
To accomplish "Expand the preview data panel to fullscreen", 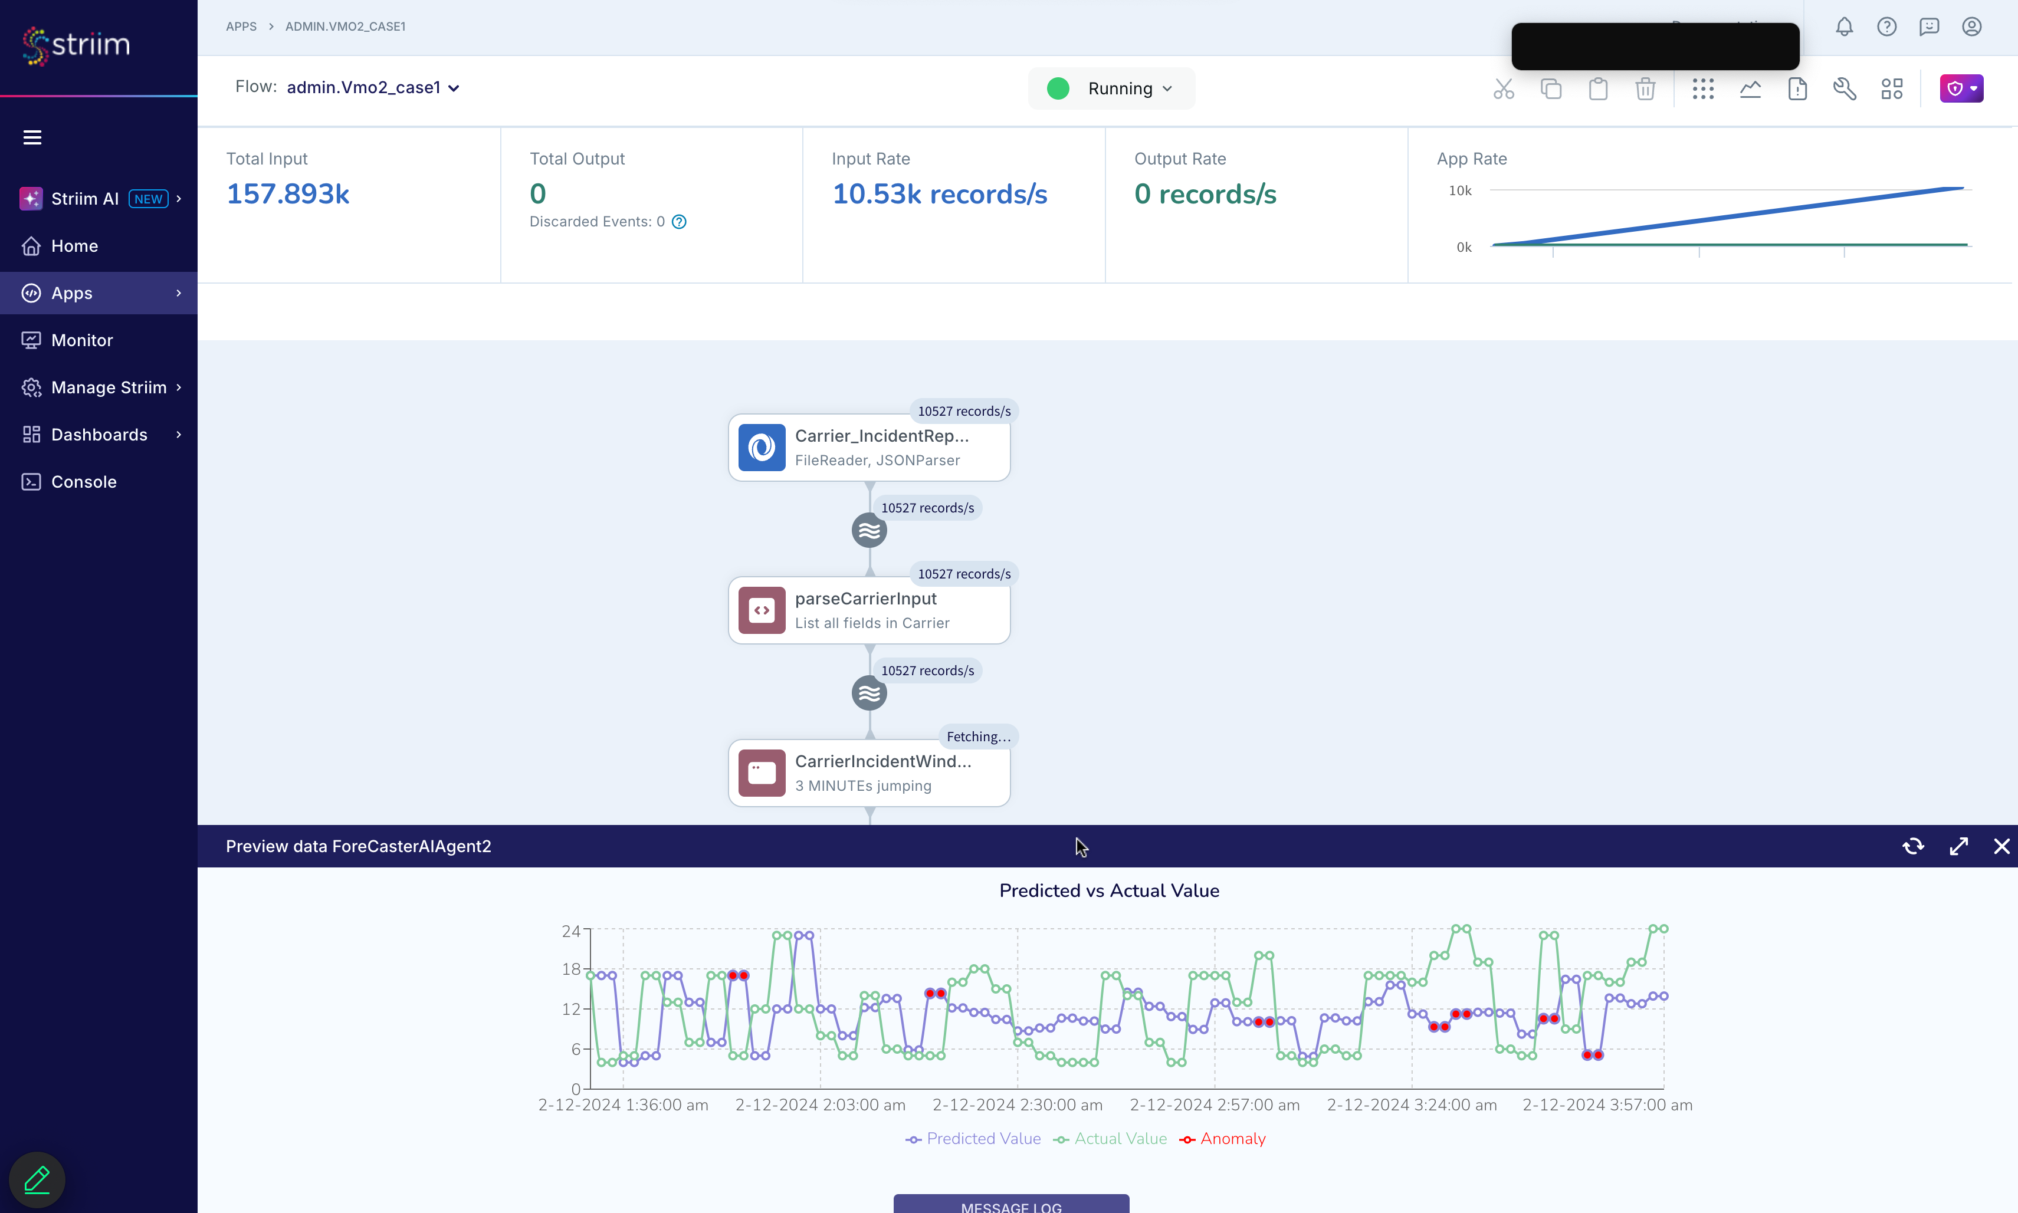I will (x=1958, y=846).
